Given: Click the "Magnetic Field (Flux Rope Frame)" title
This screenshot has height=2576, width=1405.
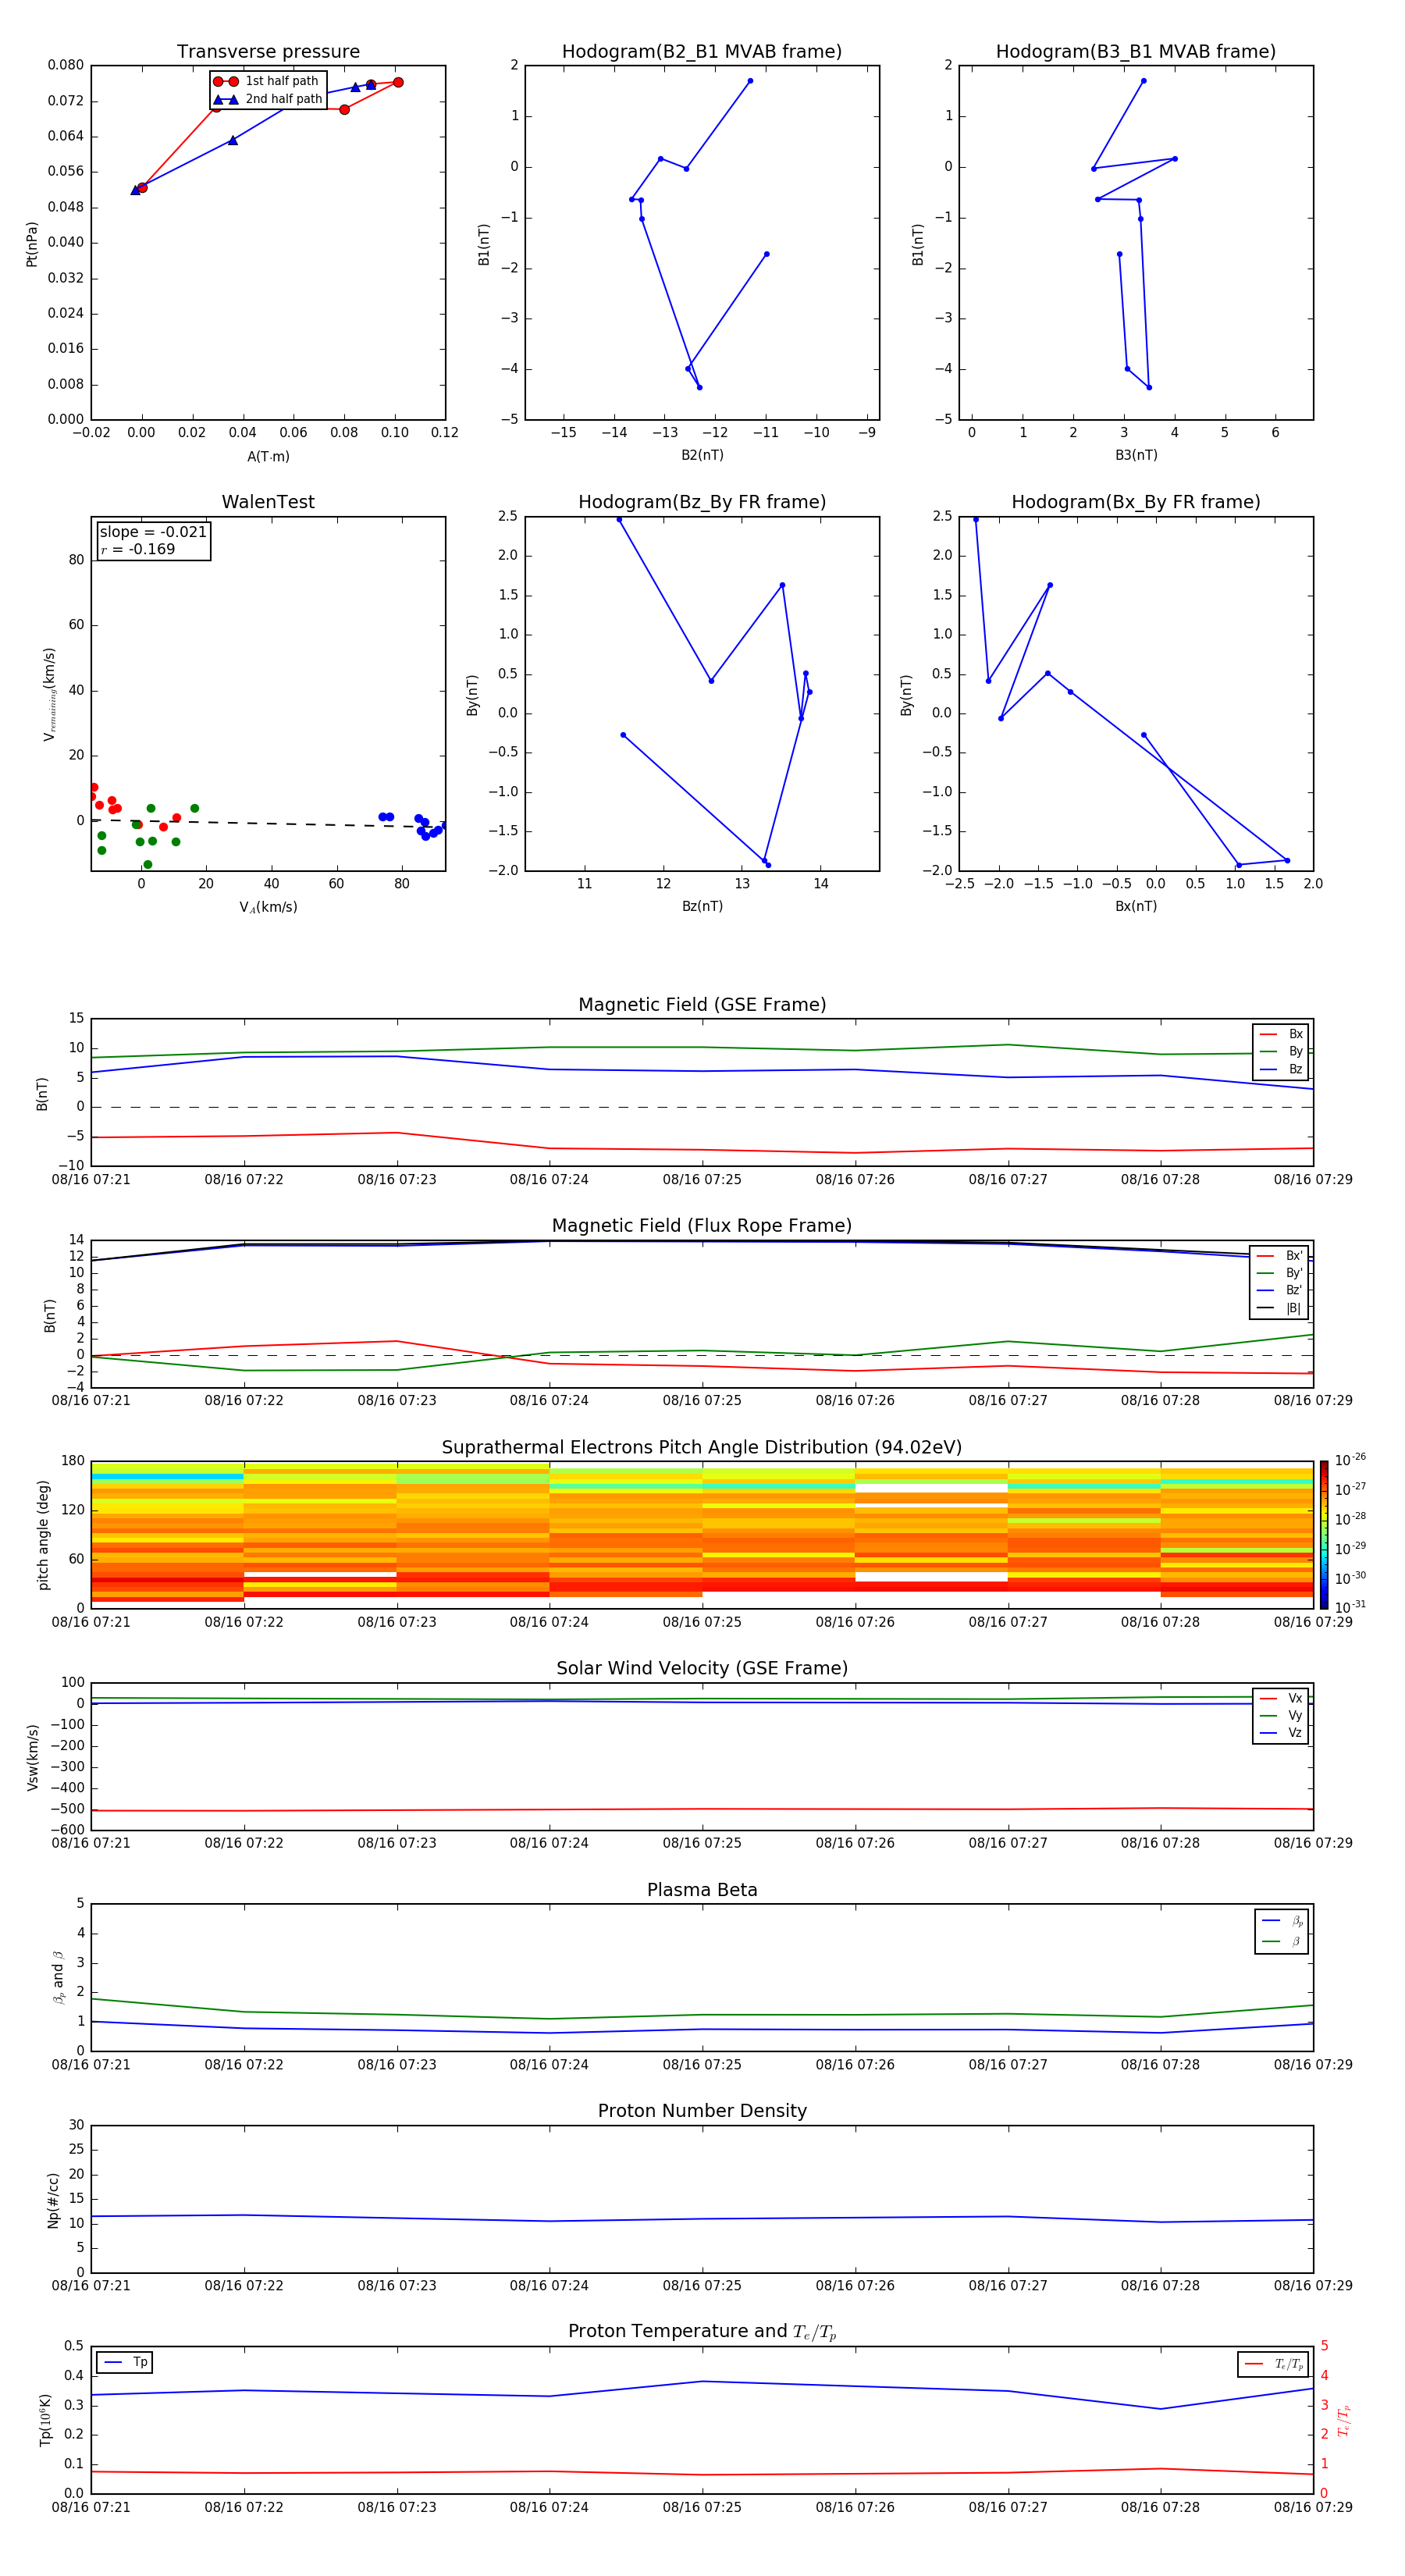Looking at the screenshot, I should pyautogui.click(x=702, y=1225).
